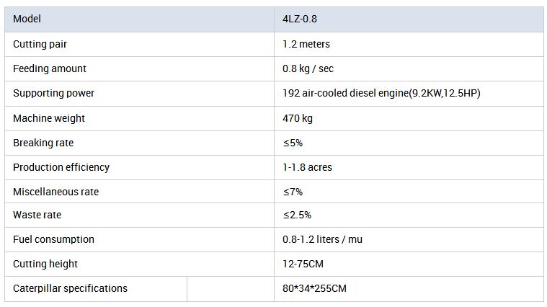Image resolution: width=547 pixels, height=307 pixels.
Task: Click the Breaking rate label
Action: pyautogui.click(x=43, y=143)
